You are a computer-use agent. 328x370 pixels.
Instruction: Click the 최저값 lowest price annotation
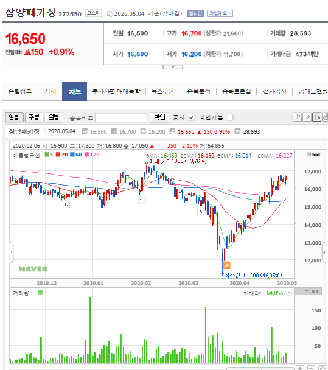point(253,275)
